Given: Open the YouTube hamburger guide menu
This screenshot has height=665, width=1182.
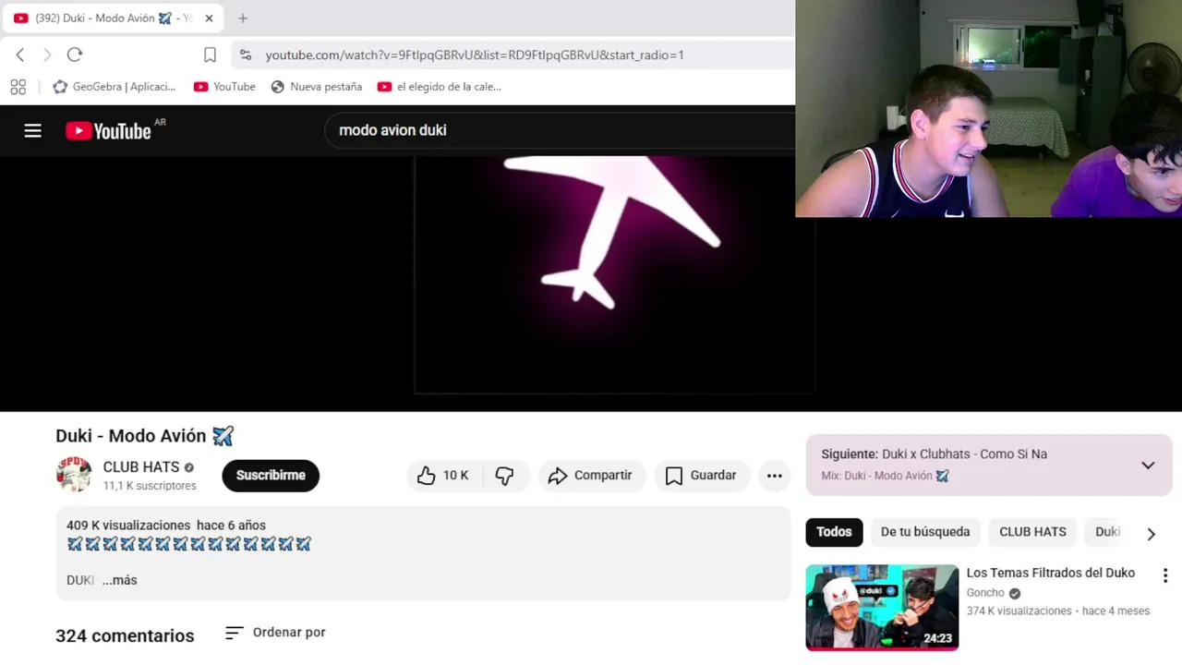Looking at the screenshot, I should click(x=33, y=130).
